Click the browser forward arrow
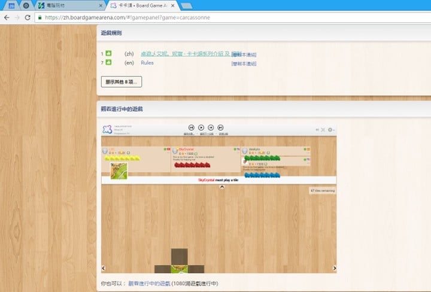Image resolution: width=431 pixels, height=292 pixels. (x=17, y=17)
